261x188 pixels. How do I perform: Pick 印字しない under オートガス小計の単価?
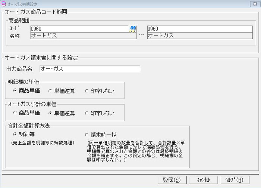tap(87, 113)
